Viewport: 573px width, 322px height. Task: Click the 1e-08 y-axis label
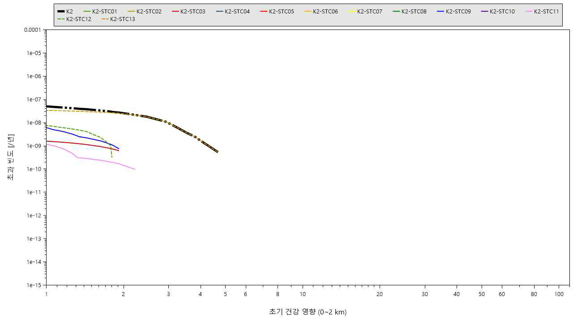click(34, 123)
